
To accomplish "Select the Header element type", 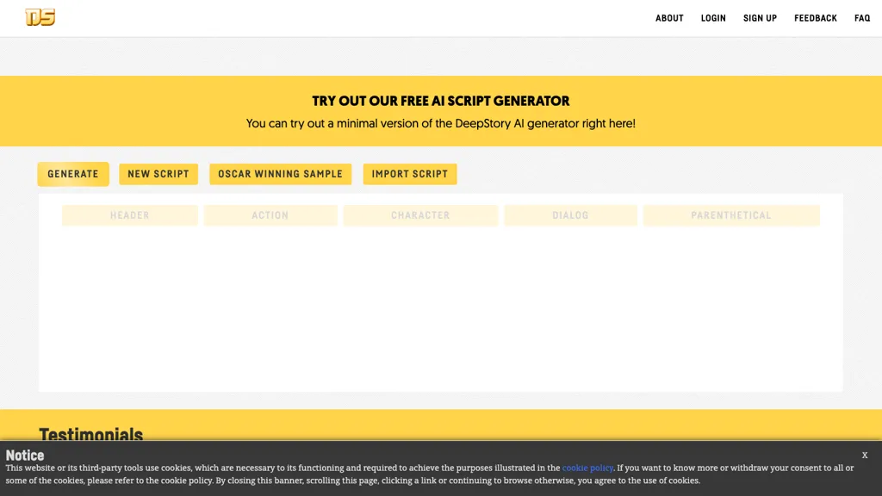I will coord(129,215).
